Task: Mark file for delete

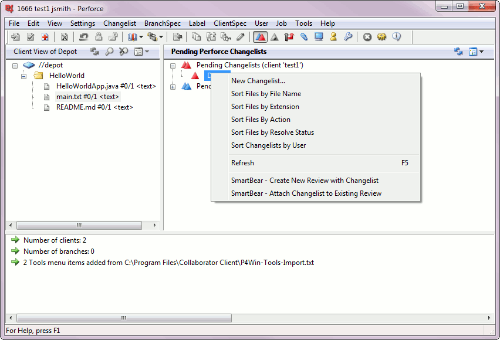Action: 64,36
